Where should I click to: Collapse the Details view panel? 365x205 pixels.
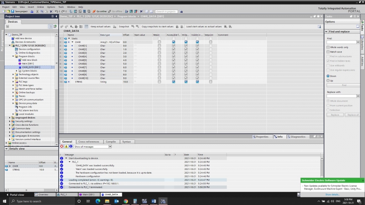pyautogui.click(x=6, y=149)
